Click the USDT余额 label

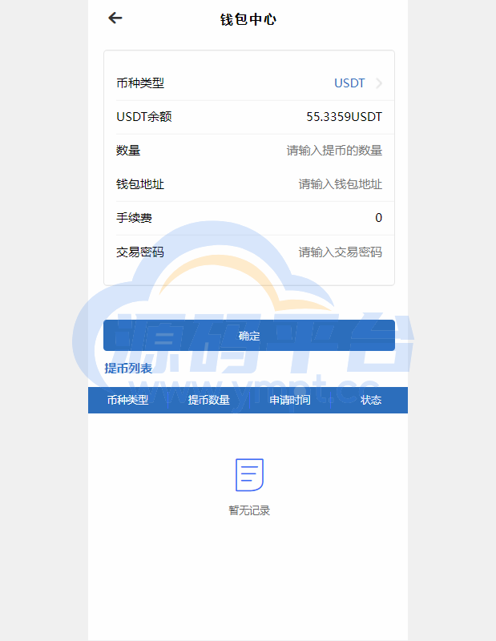coord(143,117)
